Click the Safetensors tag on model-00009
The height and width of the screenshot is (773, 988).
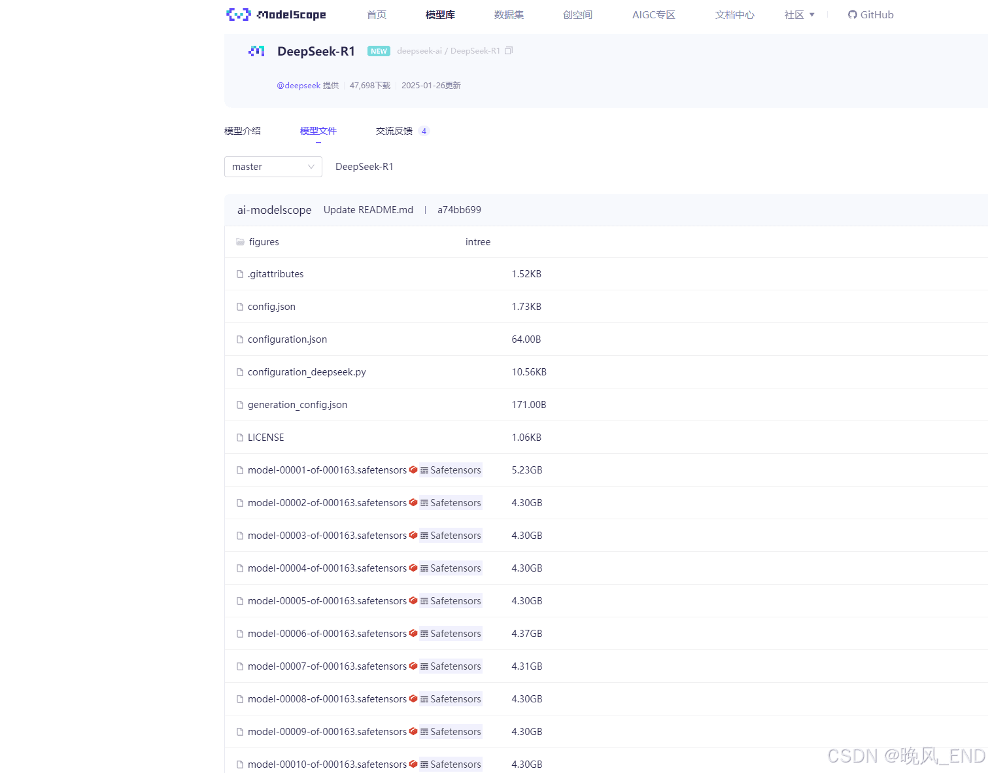click(x=451, y=732)
